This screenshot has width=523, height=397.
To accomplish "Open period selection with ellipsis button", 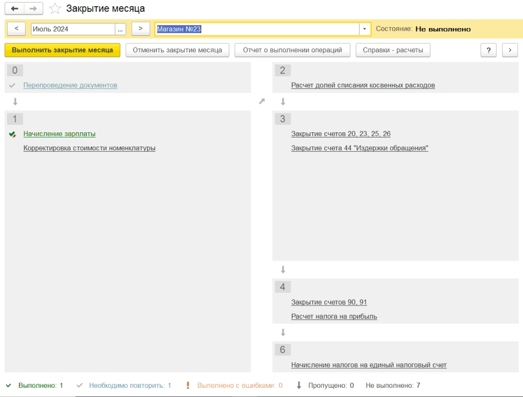I will coord(121,29).
